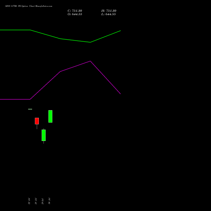Click the 'O: 644.55' open value
The width and height of the screenshot is (211, 211).
tap(75, 14)
